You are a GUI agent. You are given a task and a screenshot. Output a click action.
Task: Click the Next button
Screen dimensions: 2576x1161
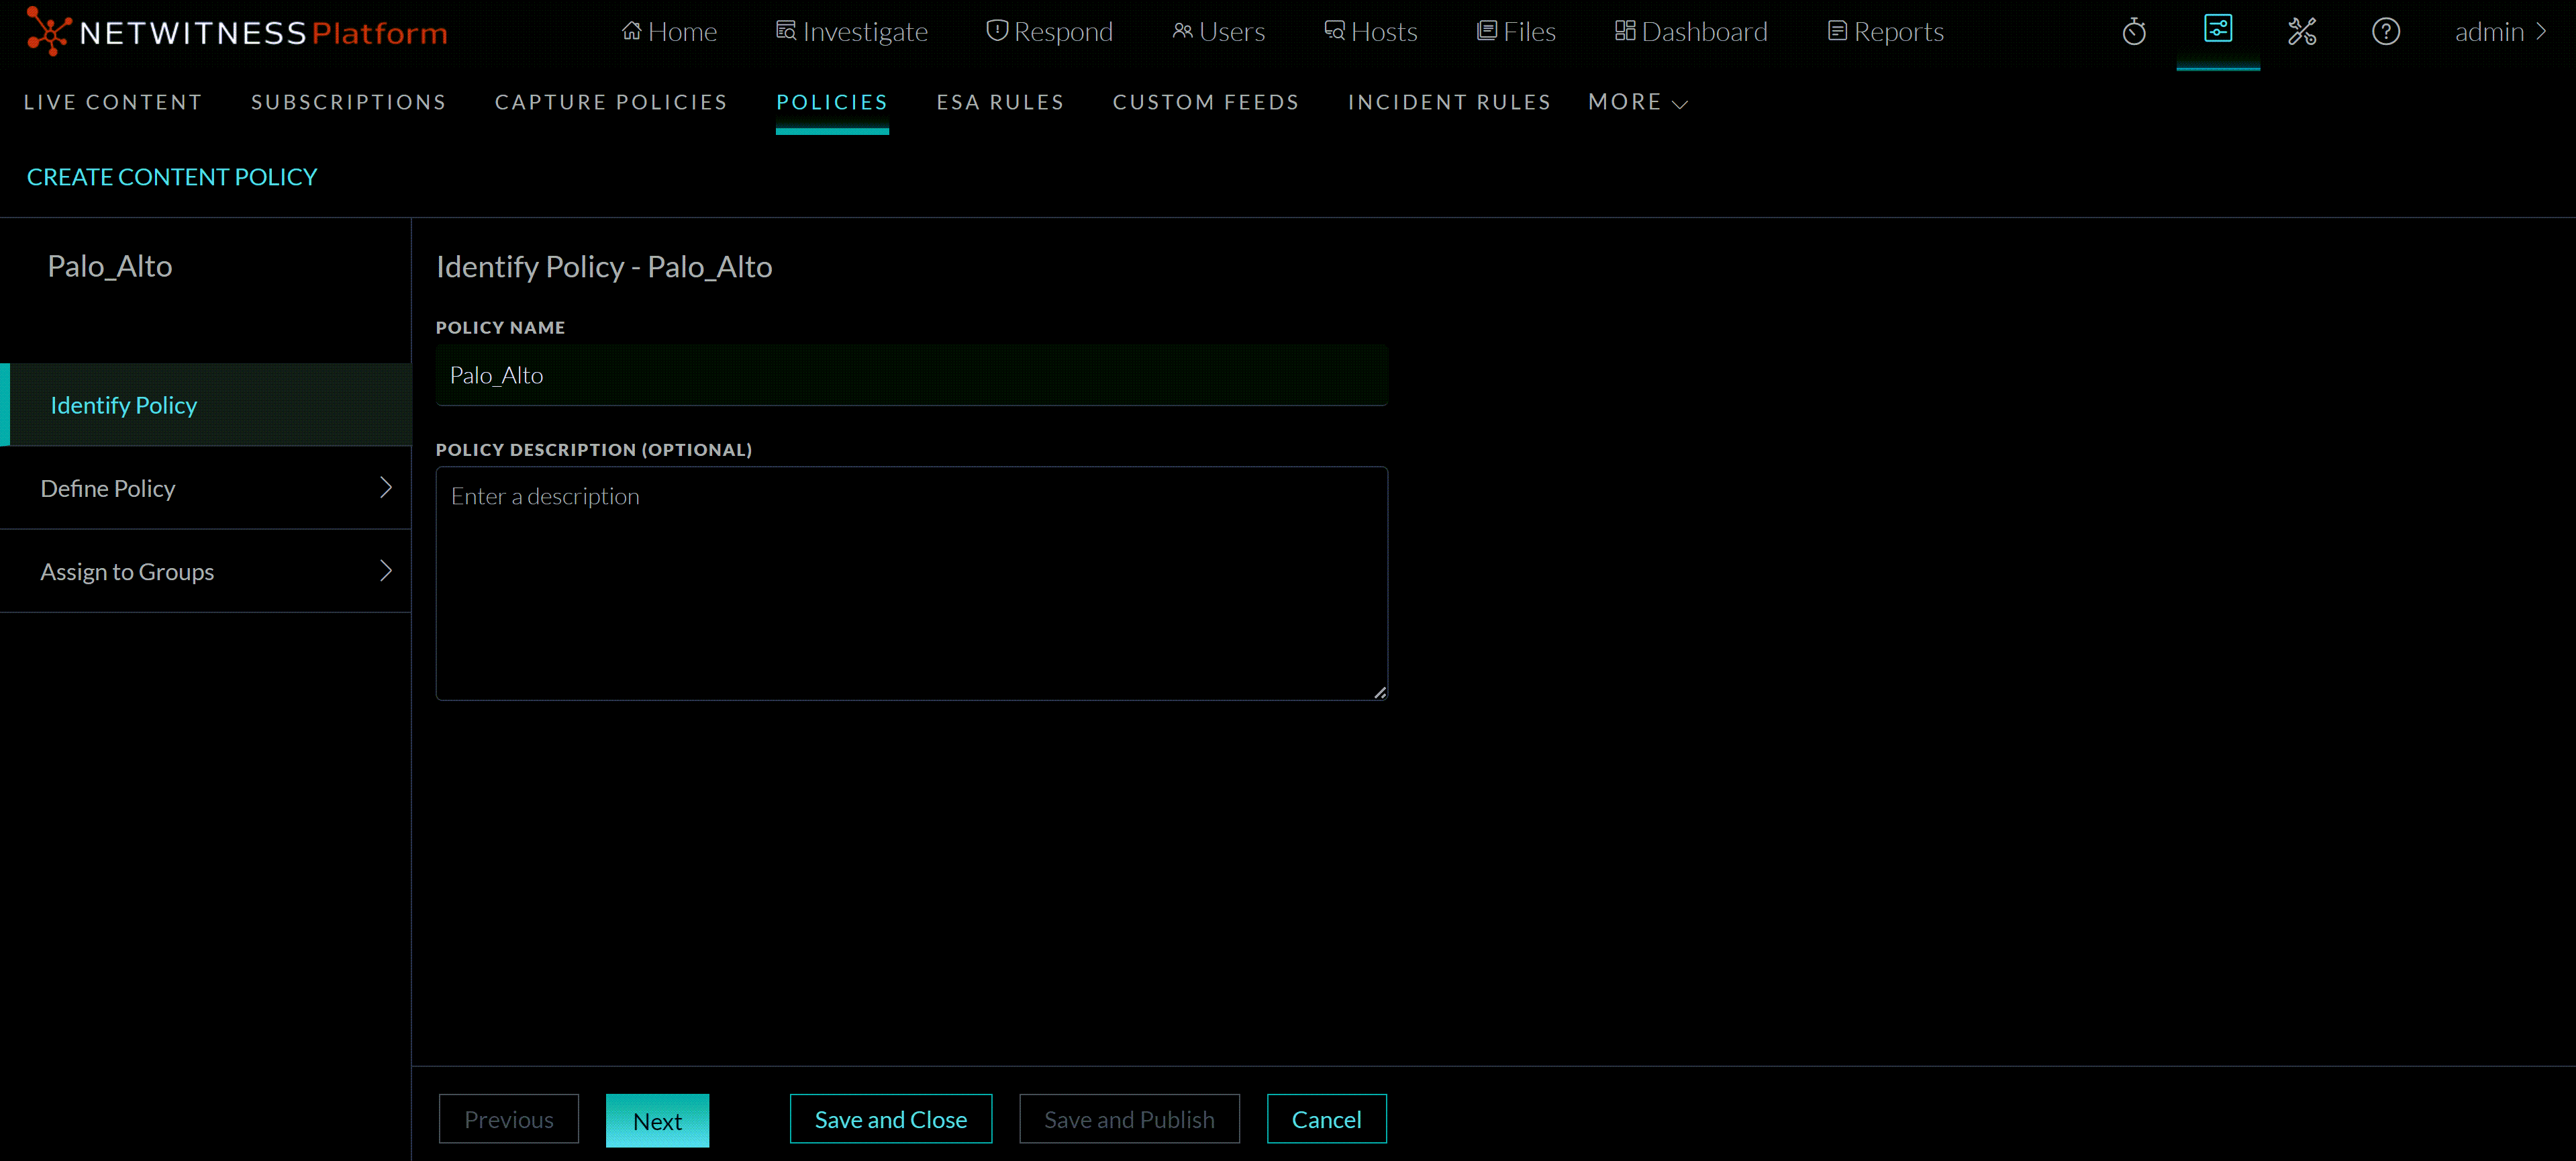pyautogui.click(x=657, y=1120)
